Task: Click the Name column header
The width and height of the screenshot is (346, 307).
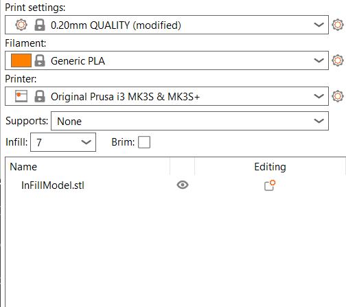Action: pyautogui.click(x=23, y=167)
